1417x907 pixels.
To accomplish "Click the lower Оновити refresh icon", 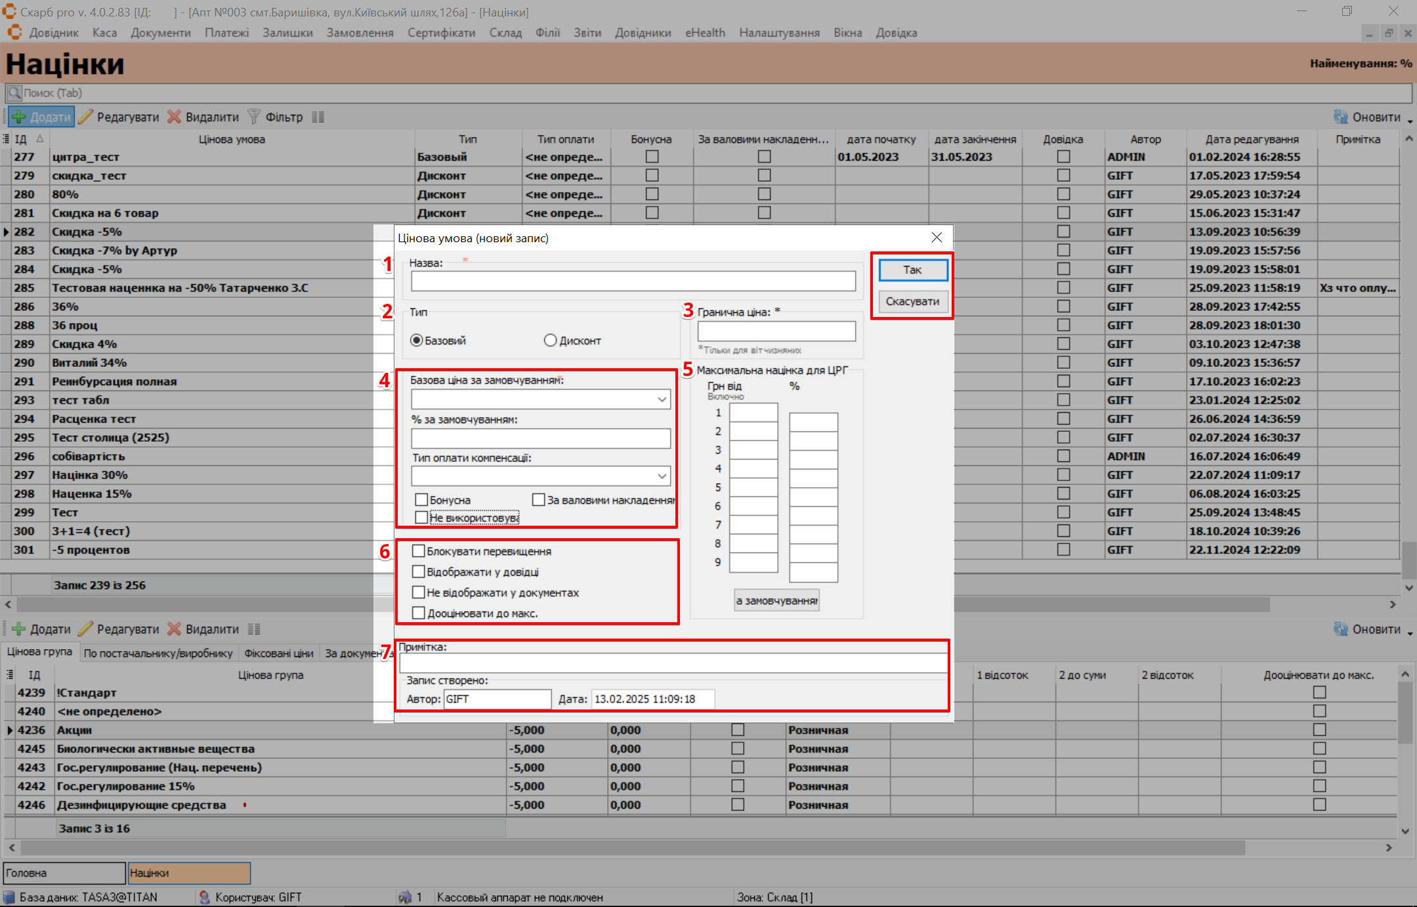I will click(1341, 629).
